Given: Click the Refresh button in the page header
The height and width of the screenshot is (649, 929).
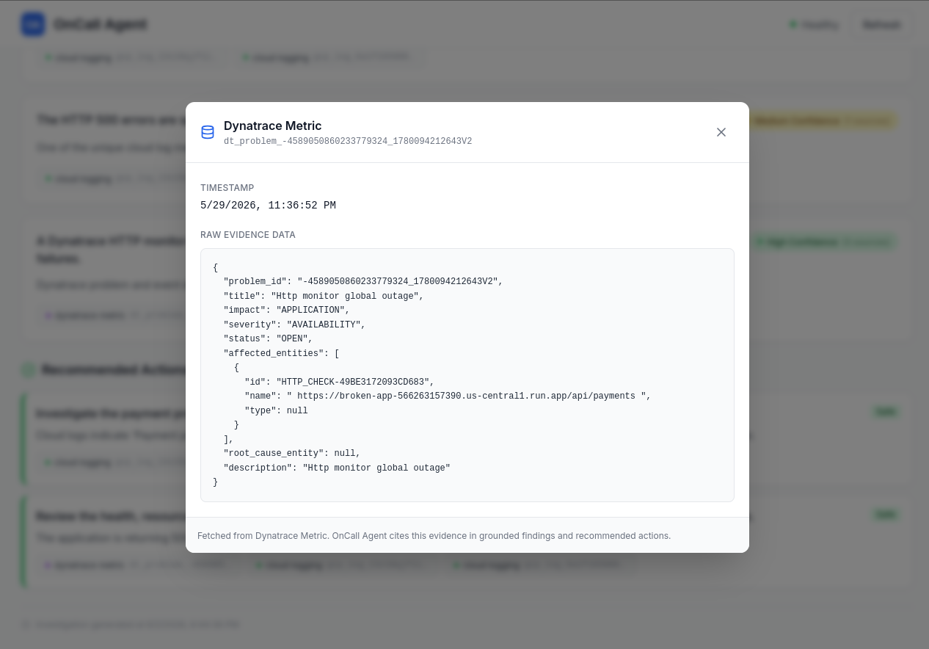Looking at the screenshot, I should 881,25.
